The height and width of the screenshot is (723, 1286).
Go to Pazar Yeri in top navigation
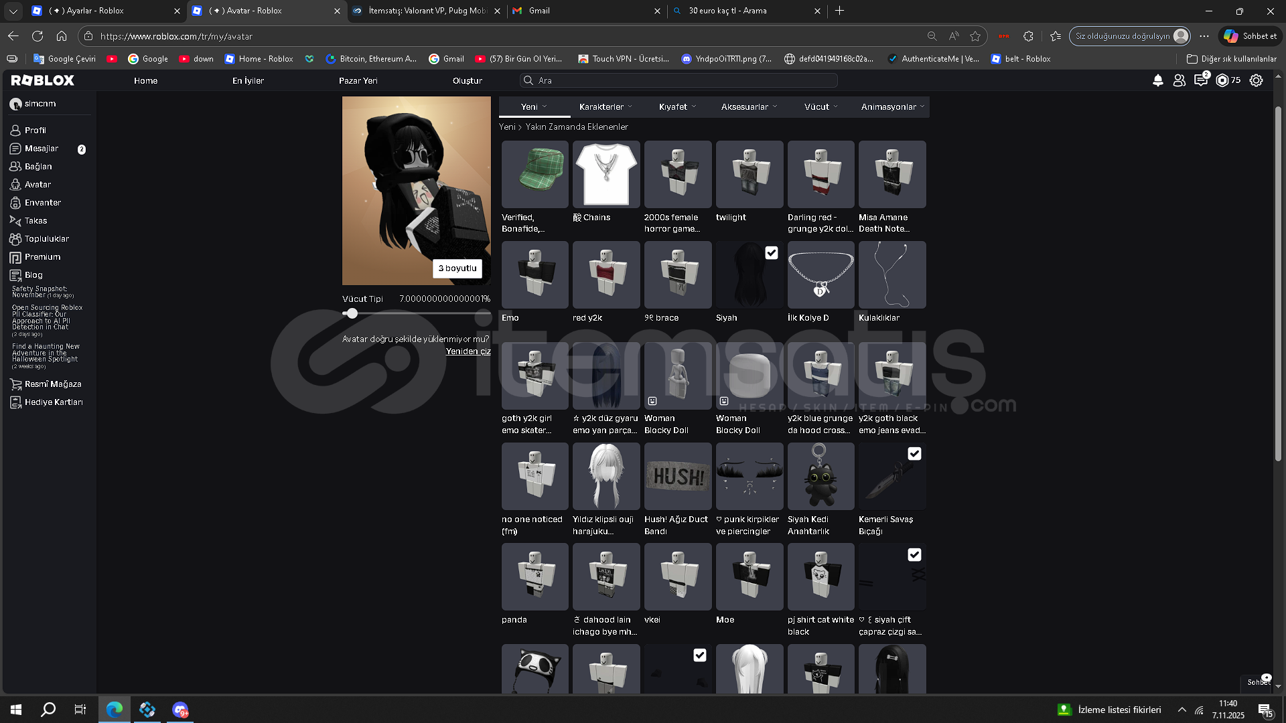(358, 81)
